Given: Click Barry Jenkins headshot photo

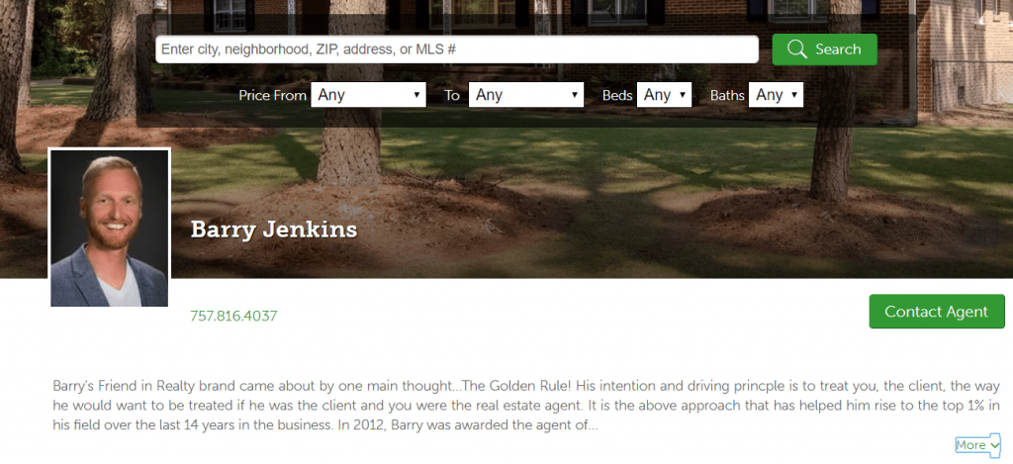Looking at the screenshot, I should (109, 228).
